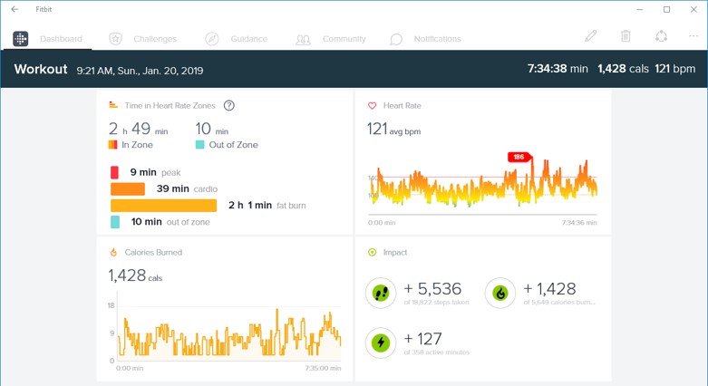Open the more options ellipsis menu

click(693, 36)
